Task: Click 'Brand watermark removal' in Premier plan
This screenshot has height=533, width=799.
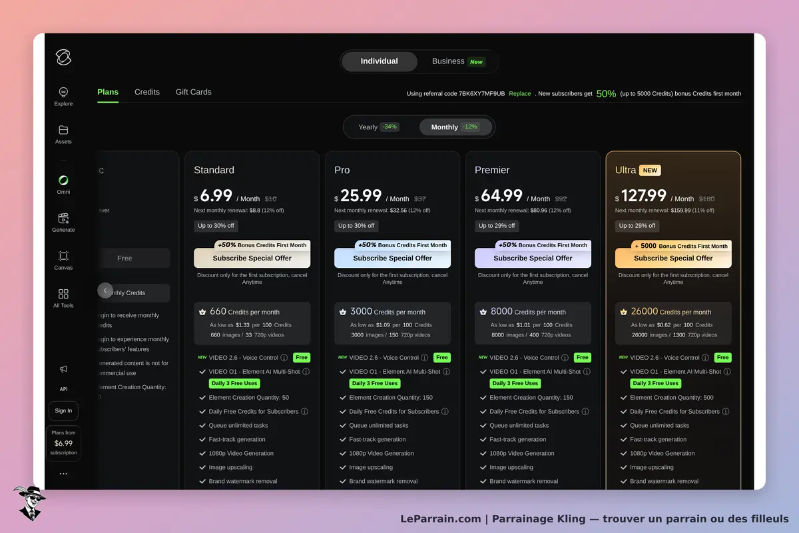Action: coord(524,481)
